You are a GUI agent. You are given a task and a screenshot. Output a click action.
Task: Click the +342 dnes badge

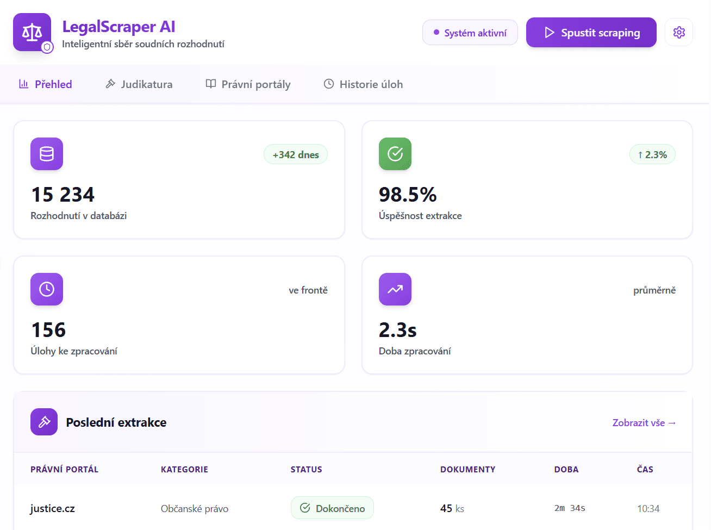pos(296,155)
